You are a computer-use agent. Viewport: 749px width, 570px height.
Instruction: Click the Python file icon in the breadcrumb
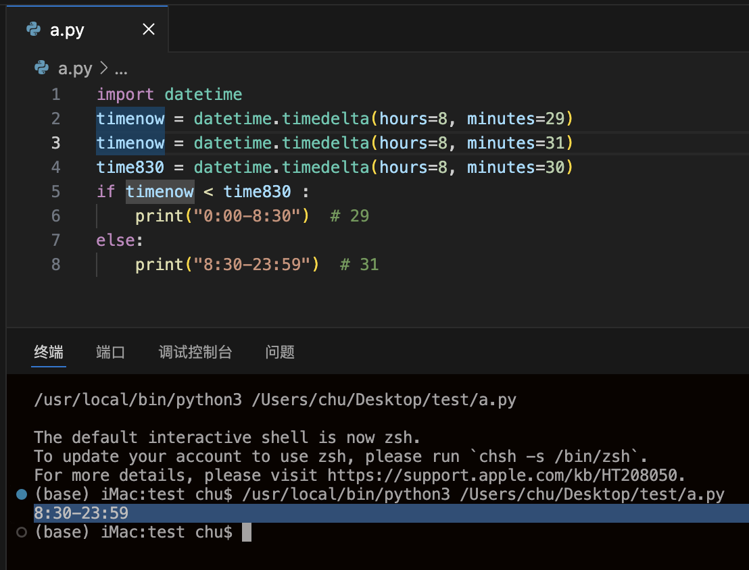point(41,68)
